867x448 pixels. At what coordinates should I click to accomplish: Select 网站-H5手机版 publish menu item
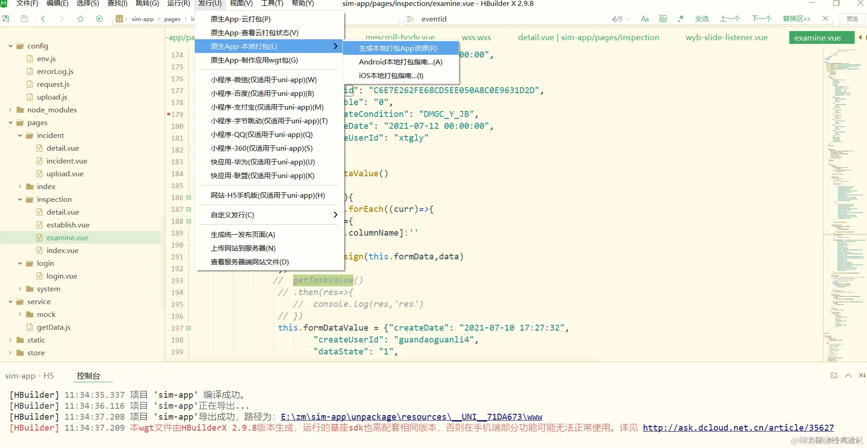click(269, 195)
